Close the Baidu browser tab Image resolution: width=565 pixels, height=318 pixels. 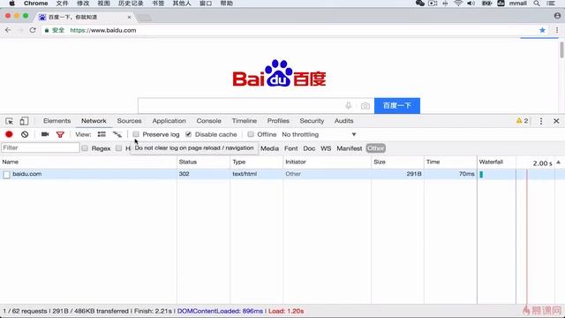(130, 17)
